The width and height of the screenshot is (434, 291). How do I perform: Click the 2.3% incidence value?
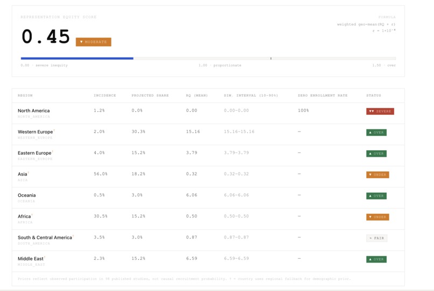point(99,258)
